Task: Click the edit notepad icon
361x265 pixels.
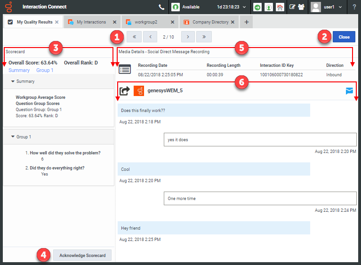Action: click(292, 7)
